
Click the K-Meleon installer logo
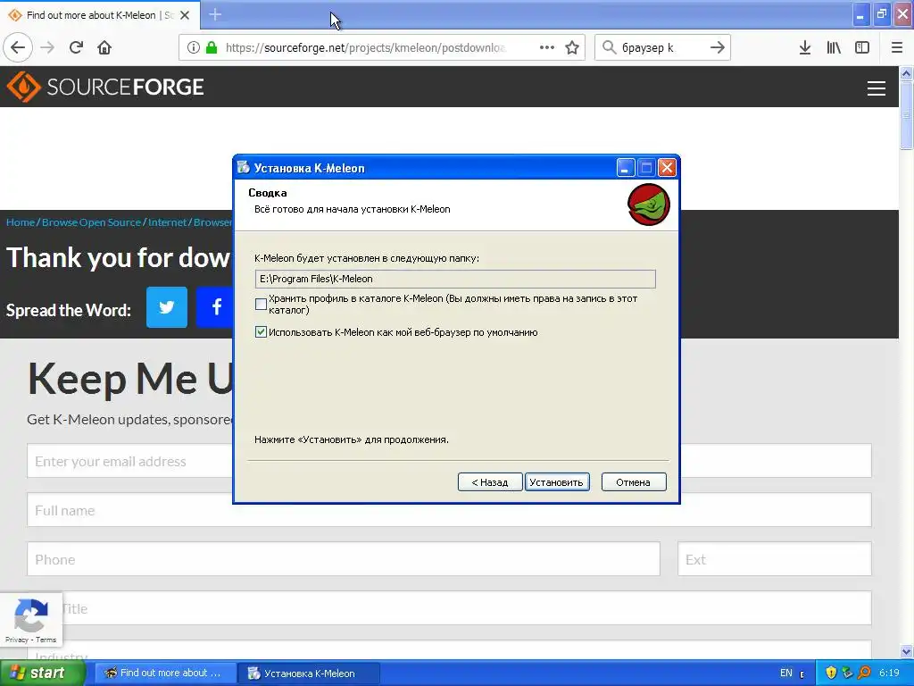[x=648, y=205]
